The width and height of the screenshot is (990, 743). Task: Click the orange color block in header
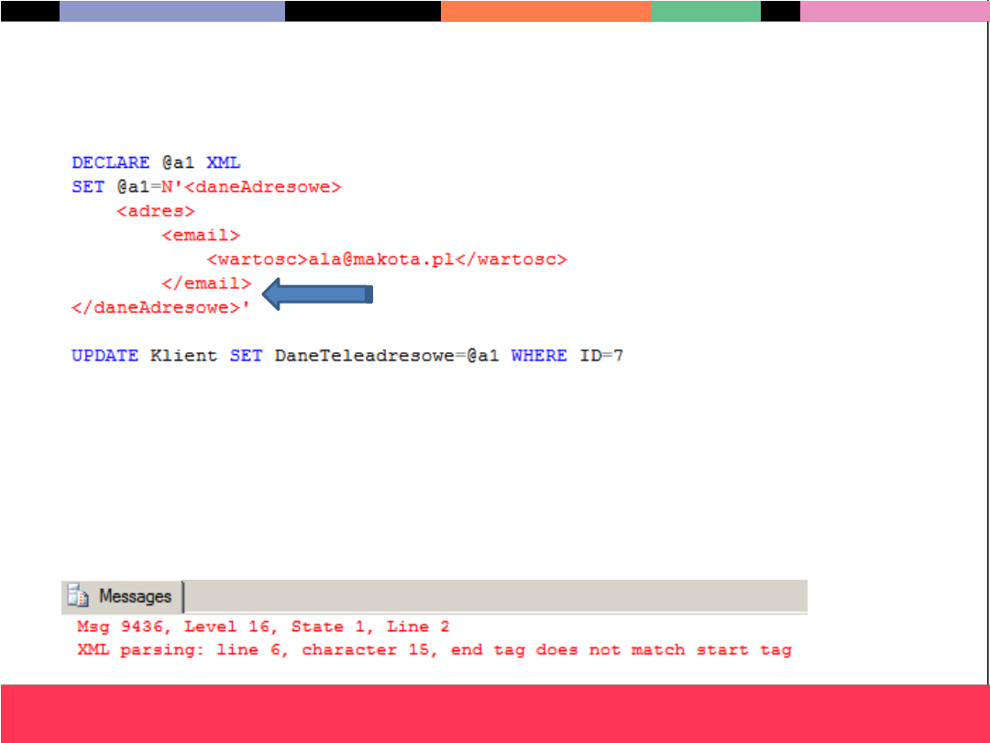(x=546, y=11)
